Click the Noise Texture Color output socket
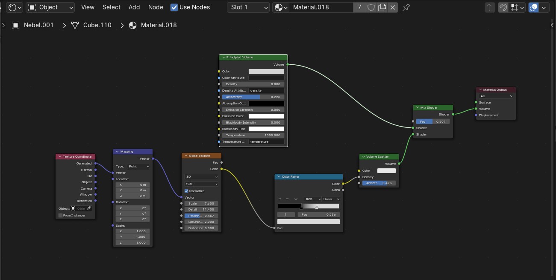The width and height of the screenshot is (556, 280). pyautogui.click(x=221, y=169)
